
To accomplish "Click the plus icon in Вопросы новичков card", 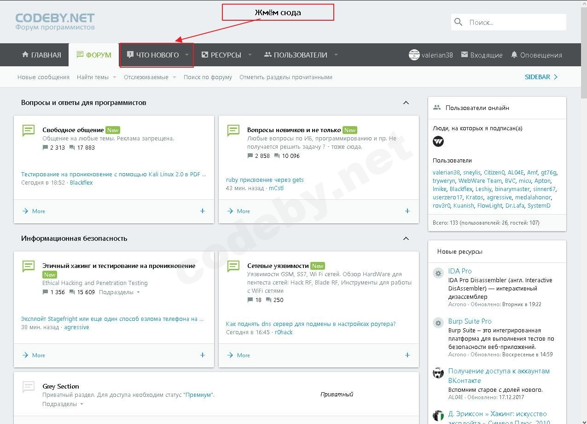I will click(x=407, y=211).
